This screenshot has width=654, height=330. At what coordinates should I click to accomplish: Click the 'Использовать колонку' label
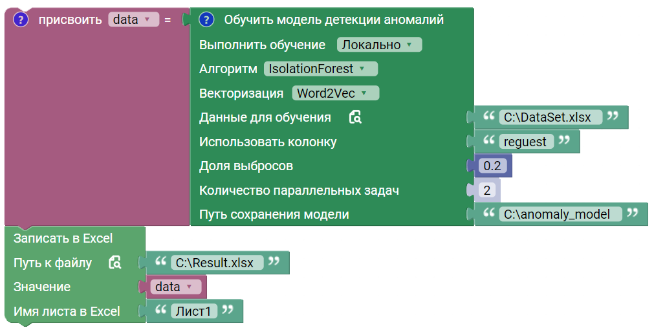[x=268, y=142]
